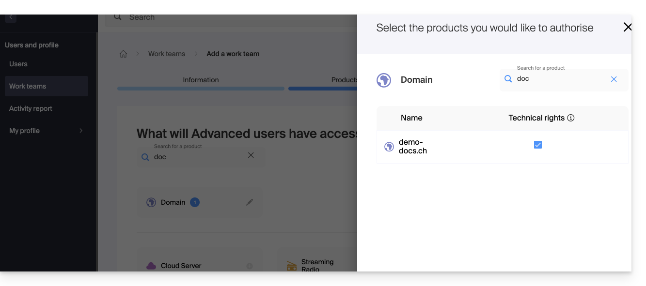Screen dimensions: 646x286
Task: Uncheck Technical rights for demo-docs.ch
Action: [x=537, y=145]
